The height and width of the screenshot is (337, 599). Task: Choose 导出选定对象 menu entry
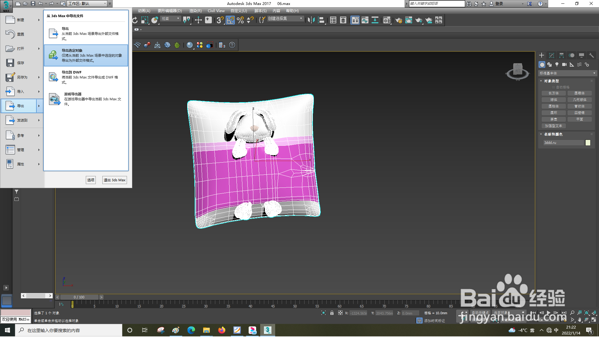[x=86, y=55]
